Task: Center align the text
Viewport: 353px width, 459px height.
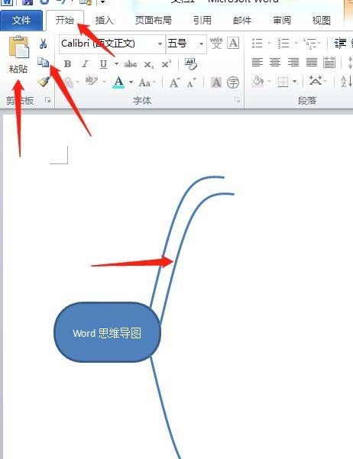Action: [275, 63]
